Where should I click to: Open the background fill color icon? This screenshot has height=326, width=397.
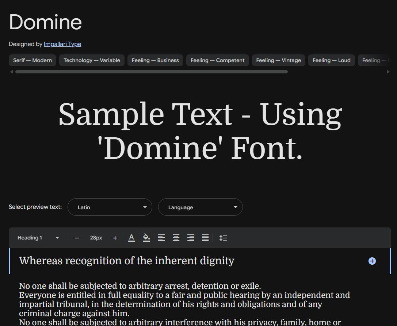click(x=146, y=238)
